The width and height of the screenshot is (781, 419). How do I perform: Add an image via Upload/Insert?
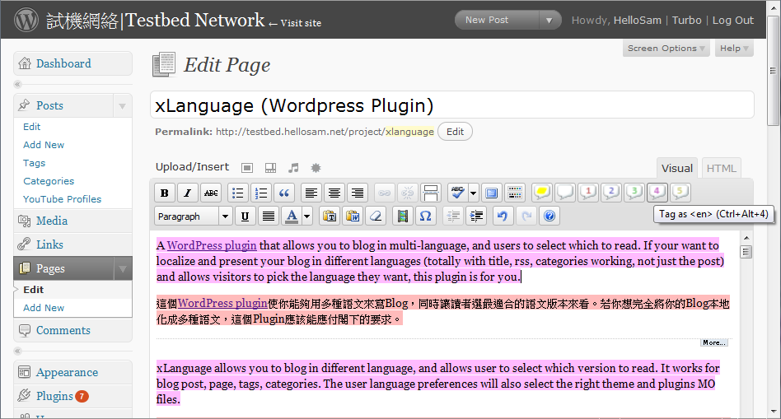(247, 168)
